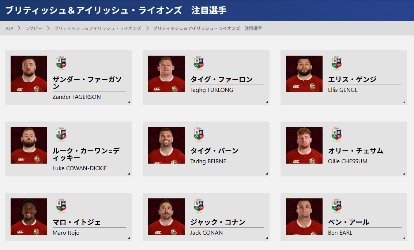The width and height of the screenshot is (414, 250).
Task: Click Lions crest icon on Zander Fagerson card
Action: tap(61, 63)
